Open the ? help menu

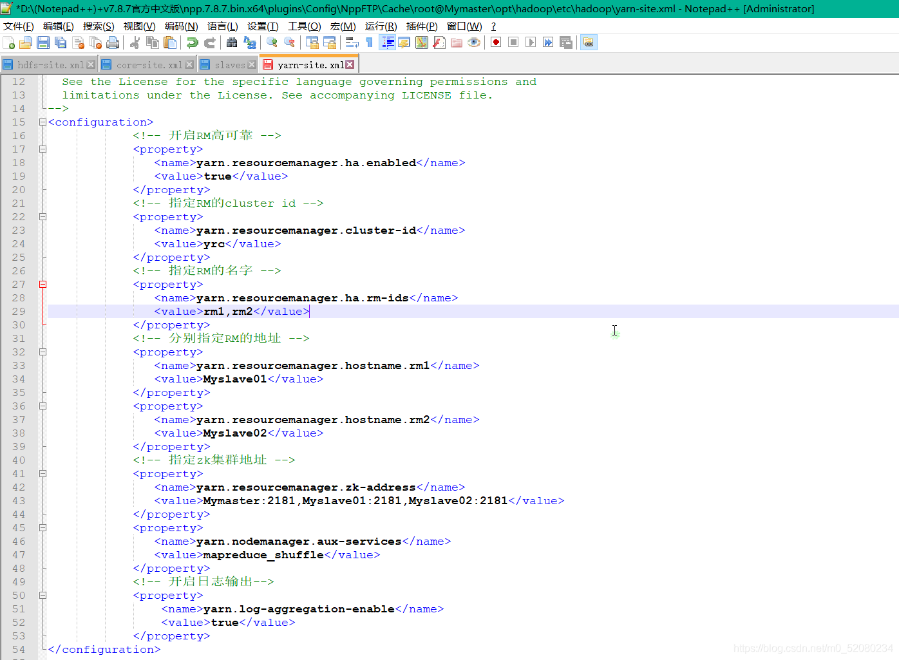click(x=494, y=26)
